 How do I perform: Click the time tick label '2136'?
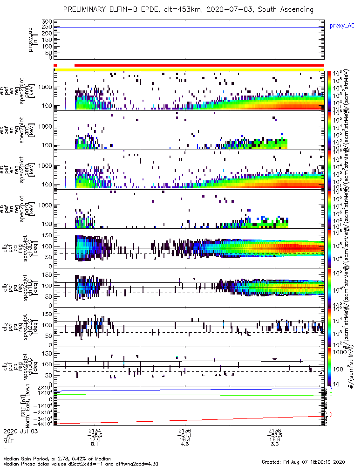point(185,431)
